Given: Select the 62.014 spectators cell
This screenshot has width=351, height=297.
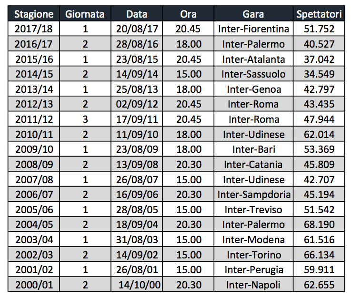Looking at the screenshot, I should (x=319, y=135).
